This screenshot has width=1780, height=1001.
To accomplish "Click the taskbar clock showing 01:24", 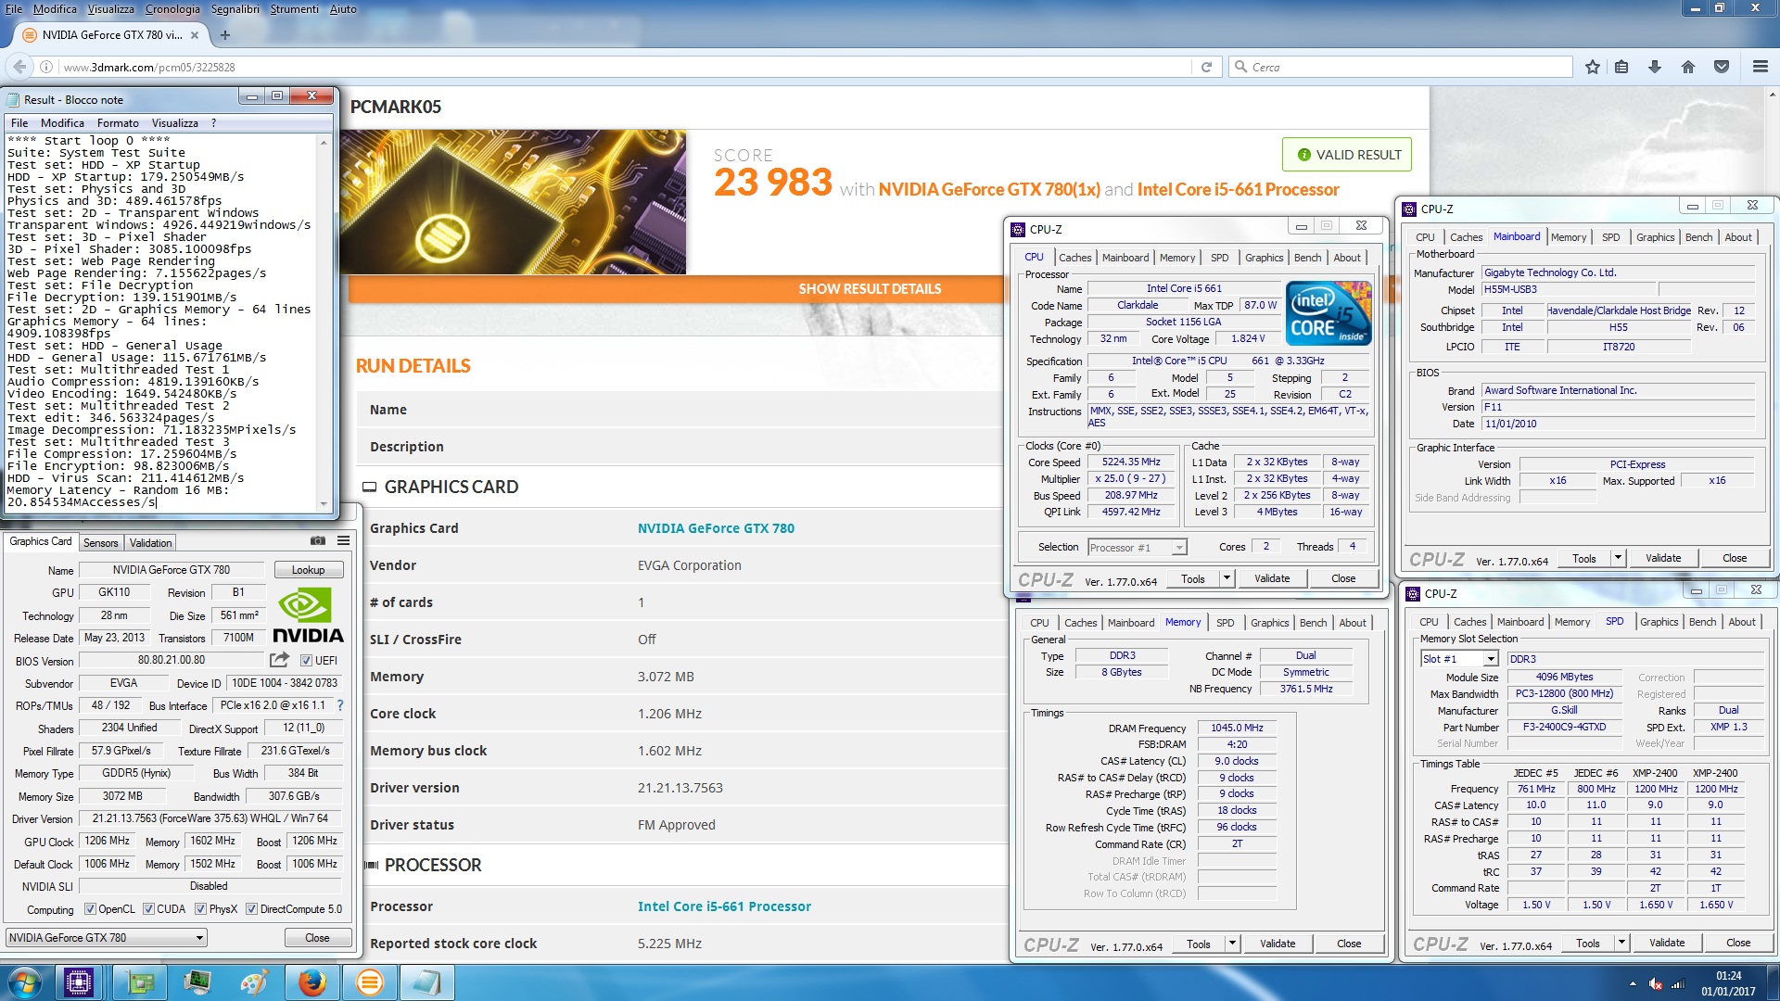I will (x=1728, y=982).
